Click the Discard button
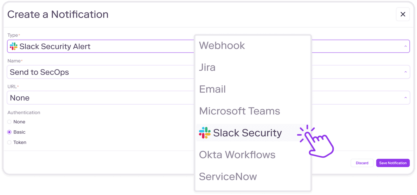 tap(362, 163)
